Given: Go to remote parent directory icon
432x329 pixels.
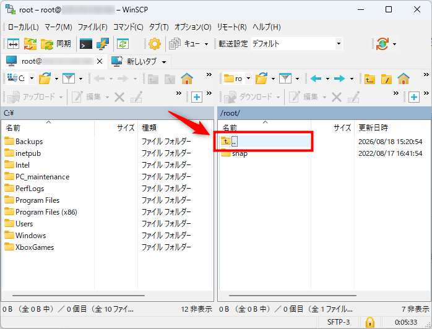Looking at the screenshot, I should click(369, 79).
